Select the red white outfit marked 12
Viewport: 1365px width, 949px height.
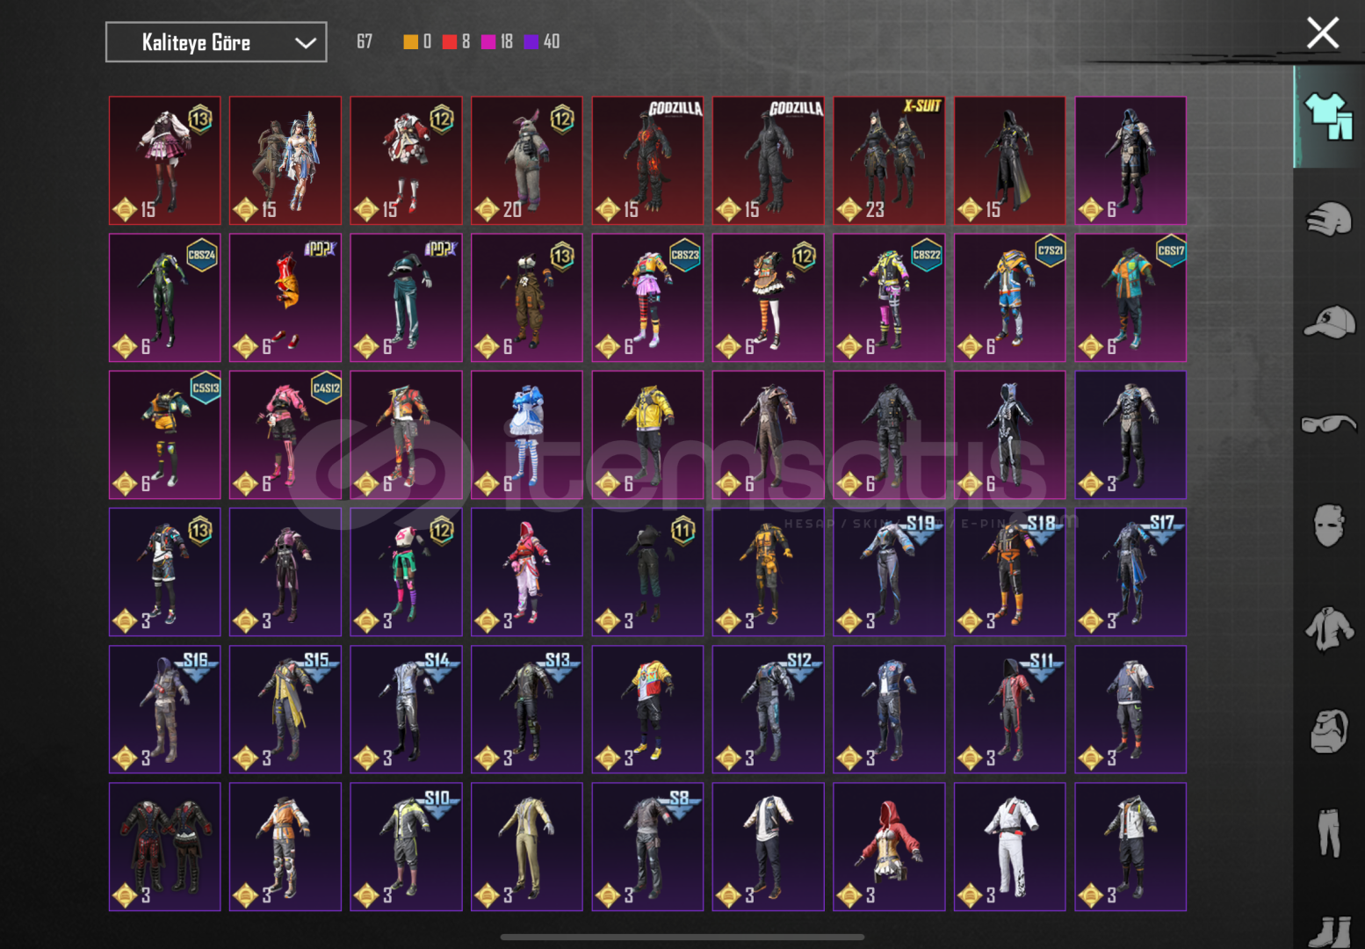[406, 160]
